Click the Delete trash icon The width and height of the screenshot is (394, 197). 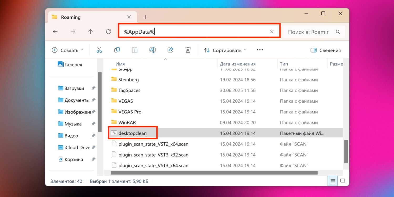188,50
